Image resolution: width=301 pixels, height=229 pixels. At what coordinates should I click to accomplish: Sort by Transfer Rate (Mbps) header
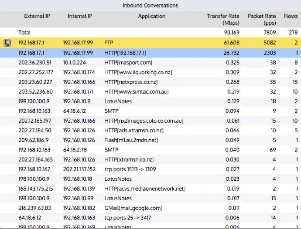(223, 19)
